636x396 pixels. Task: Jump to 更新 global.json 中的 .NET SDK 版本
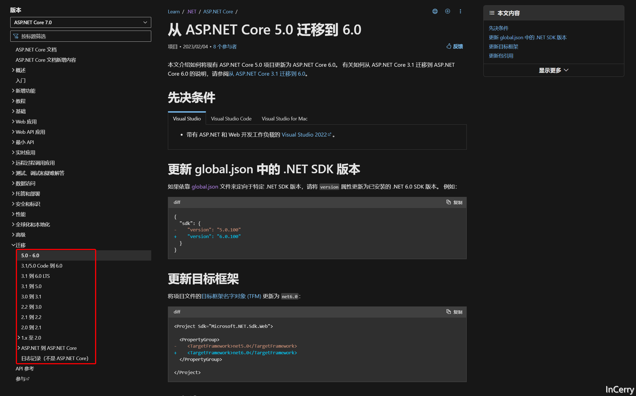coord(528,37)
